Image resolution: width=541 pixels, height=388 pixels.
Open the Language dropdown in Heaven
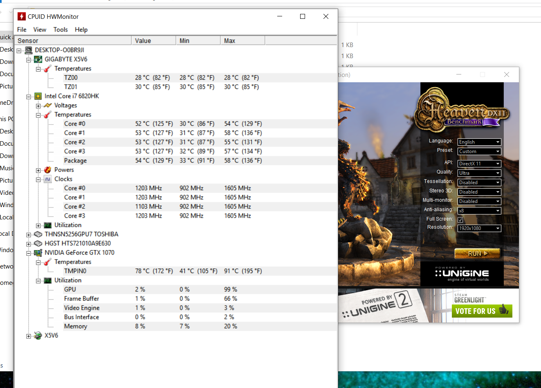click(x=479, y=142)
